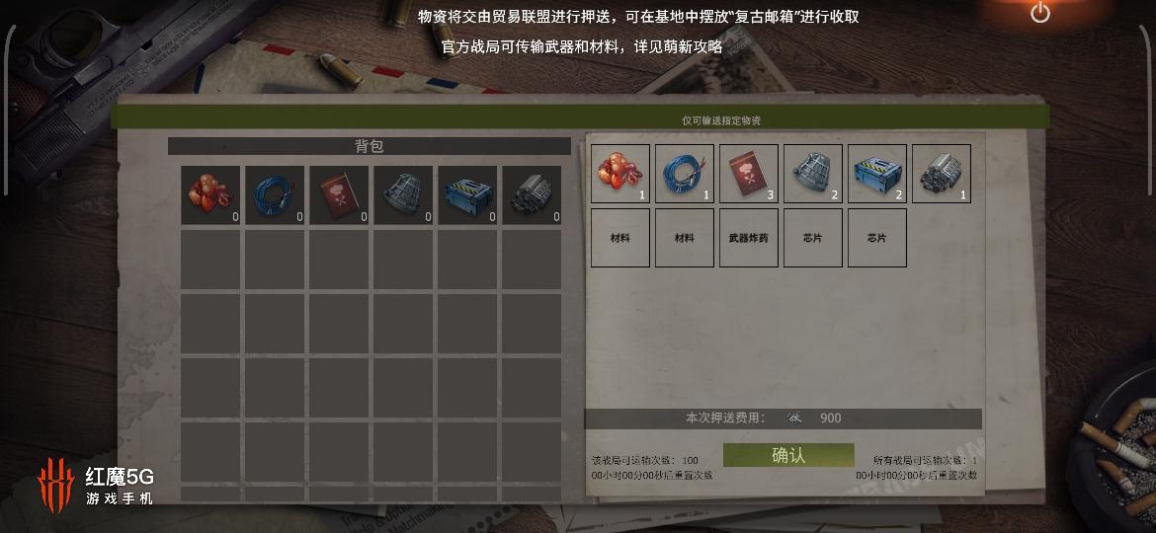1156x533 pixels.
Task: Select the engine block in backpack
Action: pyautogui.click(x=532, y=195)
